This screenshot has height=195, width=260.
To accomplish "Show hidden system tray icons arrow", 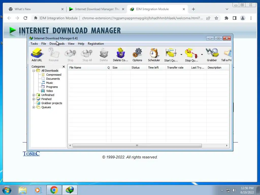I will [x=222, y=190].
